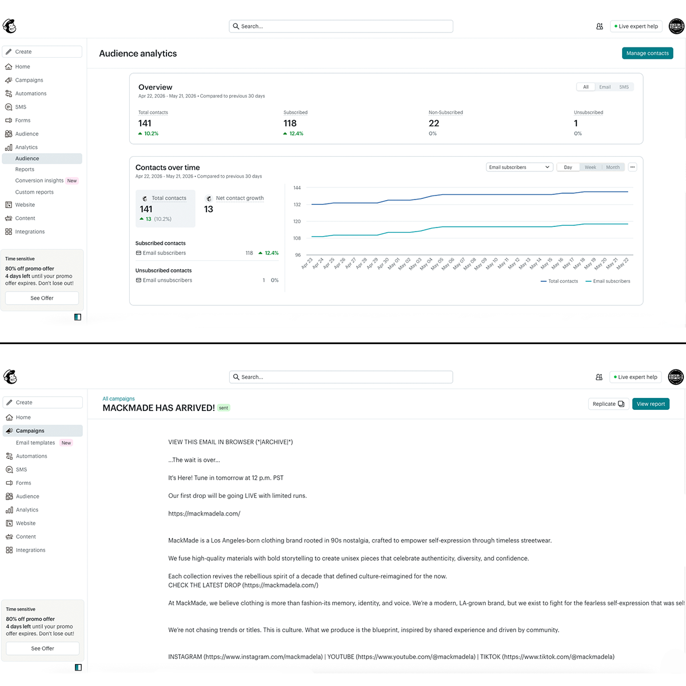The height and width of the screenshot is (686, 686).
Task: Switch chart to Month view
Action: pyautogui.click(x=613, y=167)
